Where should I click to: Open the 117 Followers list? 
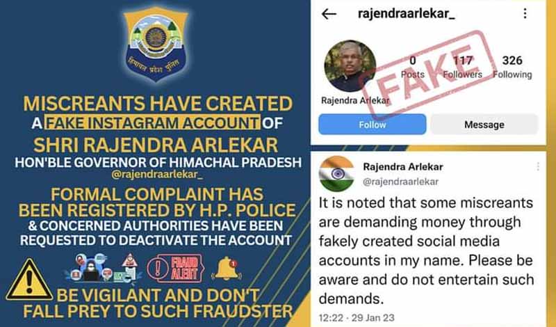click(x=462, y=67)
